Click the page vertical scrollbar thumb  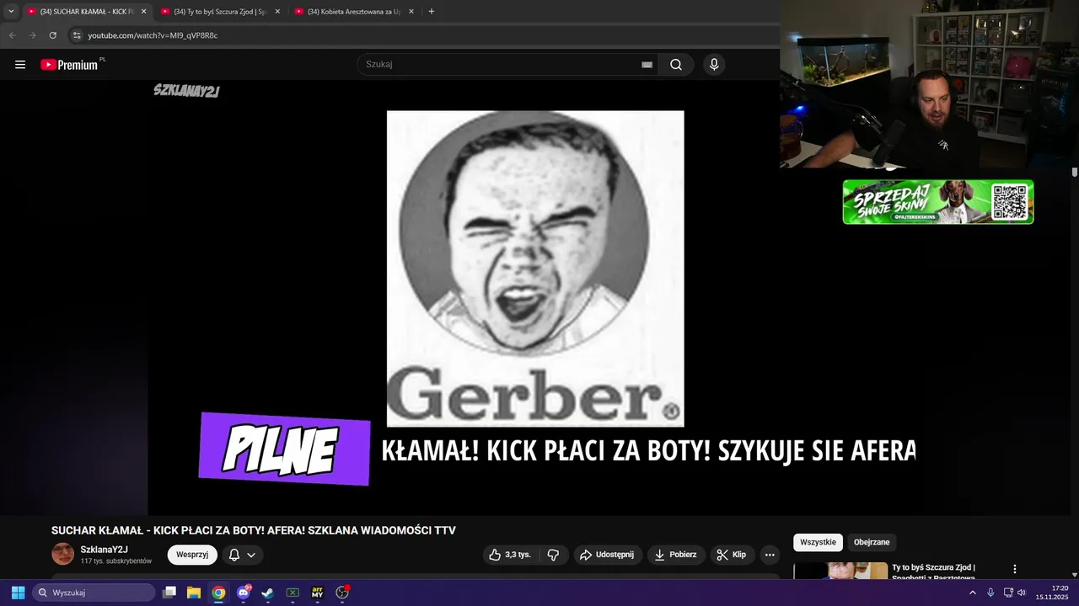[x=1075, y=172]
